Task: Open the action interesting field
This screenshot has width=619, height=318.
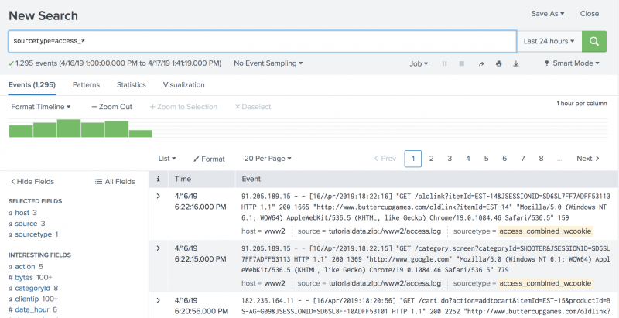Action: point(25,267)
